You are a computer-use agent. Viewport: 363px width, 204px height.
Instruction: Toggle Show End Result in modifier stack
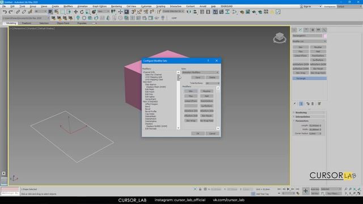301,104
